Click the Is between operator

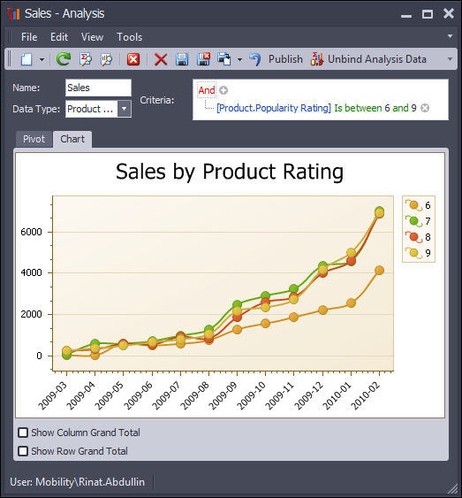pyautogui.click(x=358, y=108)
